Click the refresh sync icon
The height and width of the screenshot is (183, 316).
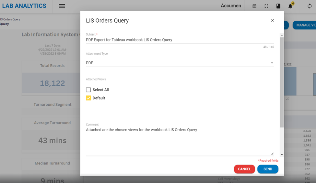(310, 6)
